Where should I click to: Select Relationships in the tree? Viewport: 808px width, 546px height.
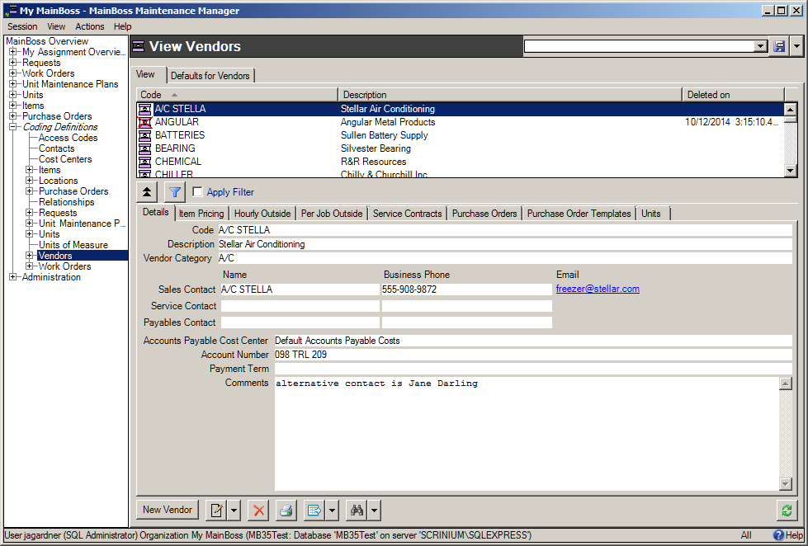pyautogui.click(x=67, y=202)
